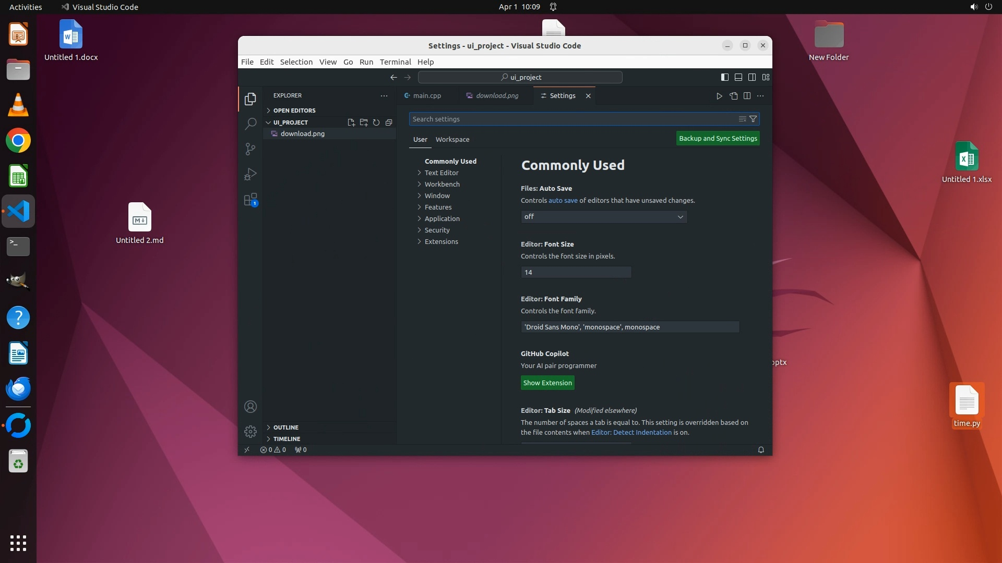Image resolution: width=1002 pixels, height=563 pixels.
Task: Expand the OUTLINE section
Action: [x=286, y=427]
